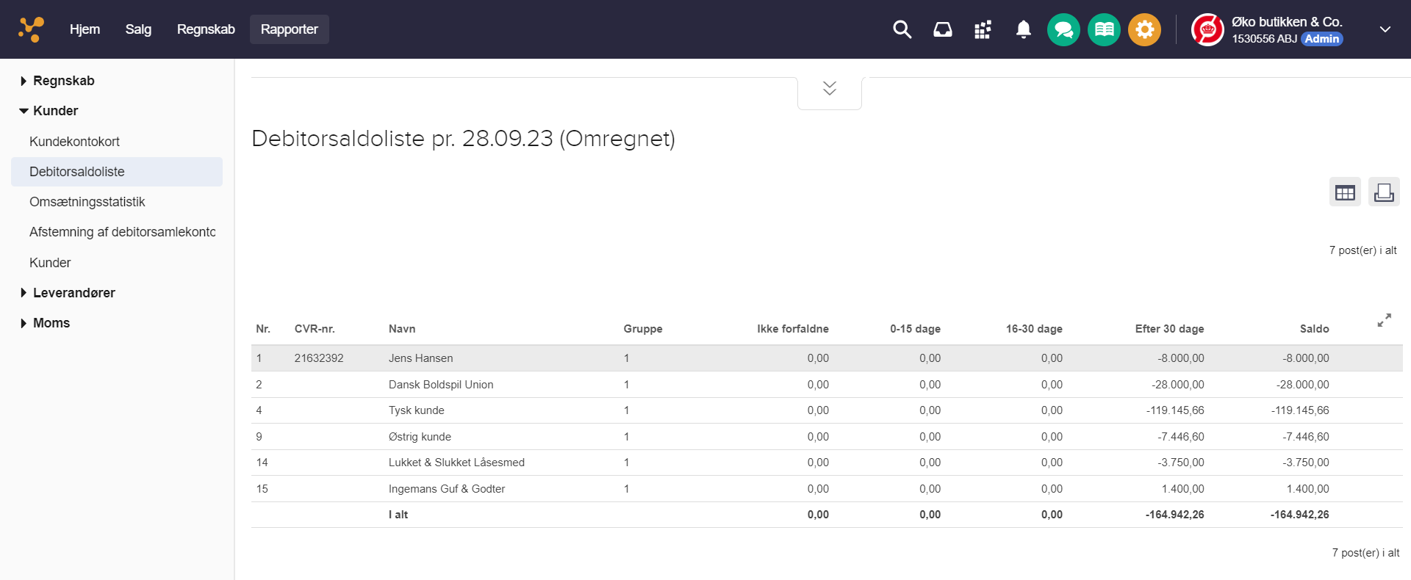The width and height of the screenshot is (1411, 580).
Task: Click the print report icon
Action: tap(1384, 192)
